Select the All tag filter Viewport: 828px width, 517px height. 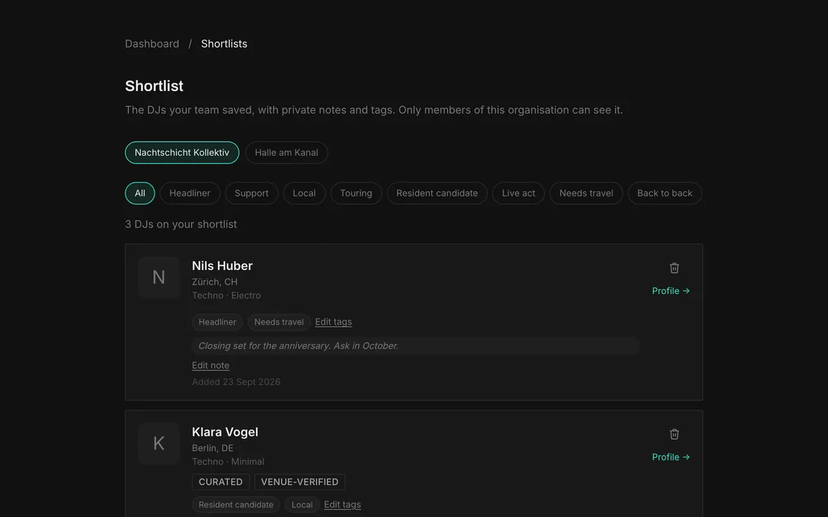[140, 193]
